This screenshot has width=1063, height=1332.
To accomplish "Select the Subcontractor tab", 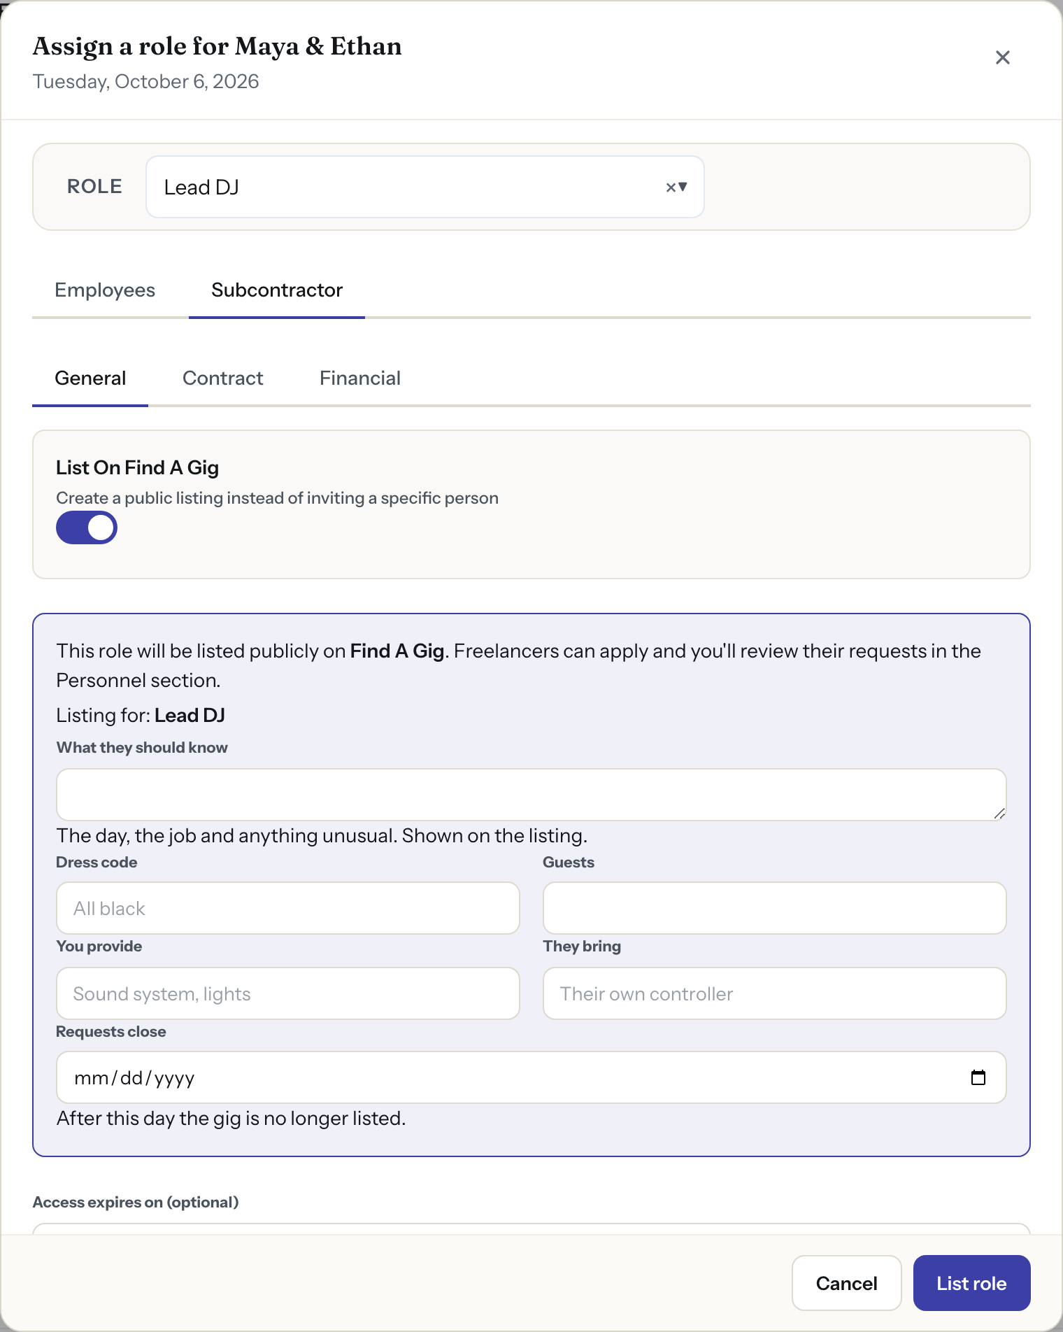I will click(x=277, y=290).
